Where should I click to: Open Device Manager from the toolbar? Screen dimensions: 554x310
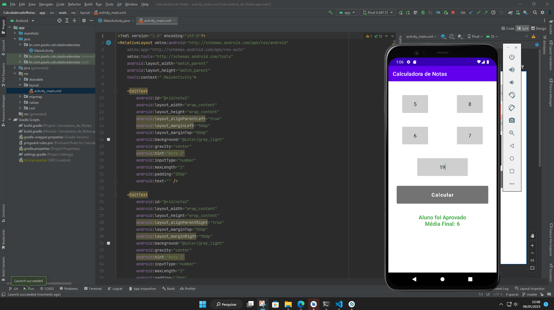coord(518,12)
